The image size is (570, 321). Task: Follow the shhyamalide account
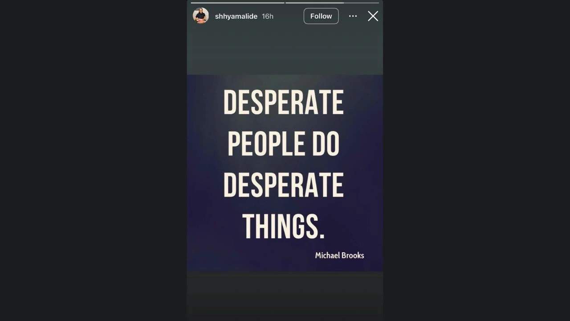tap(321, 16)
